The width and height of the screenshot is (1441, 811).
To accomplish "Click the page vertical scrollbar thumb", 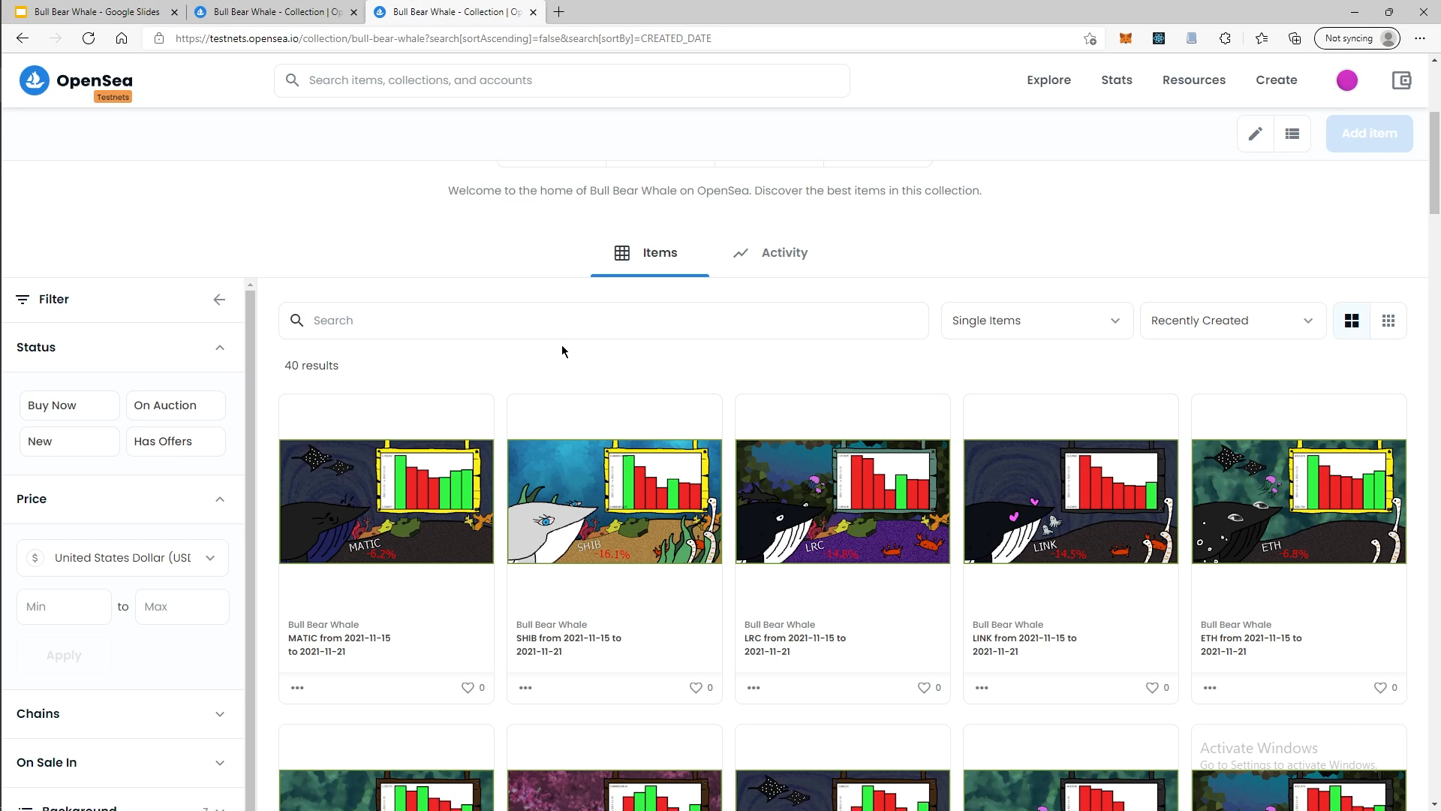I will [1434, 162].
